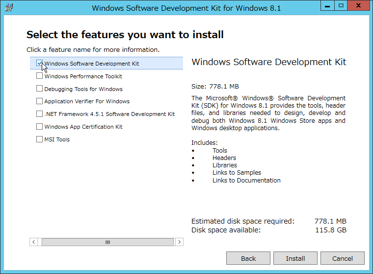Screen dimensions: 373x274
Task: Select .NET Framework 4.5.1 SDK checkbox
Action: tap(39, 114)
